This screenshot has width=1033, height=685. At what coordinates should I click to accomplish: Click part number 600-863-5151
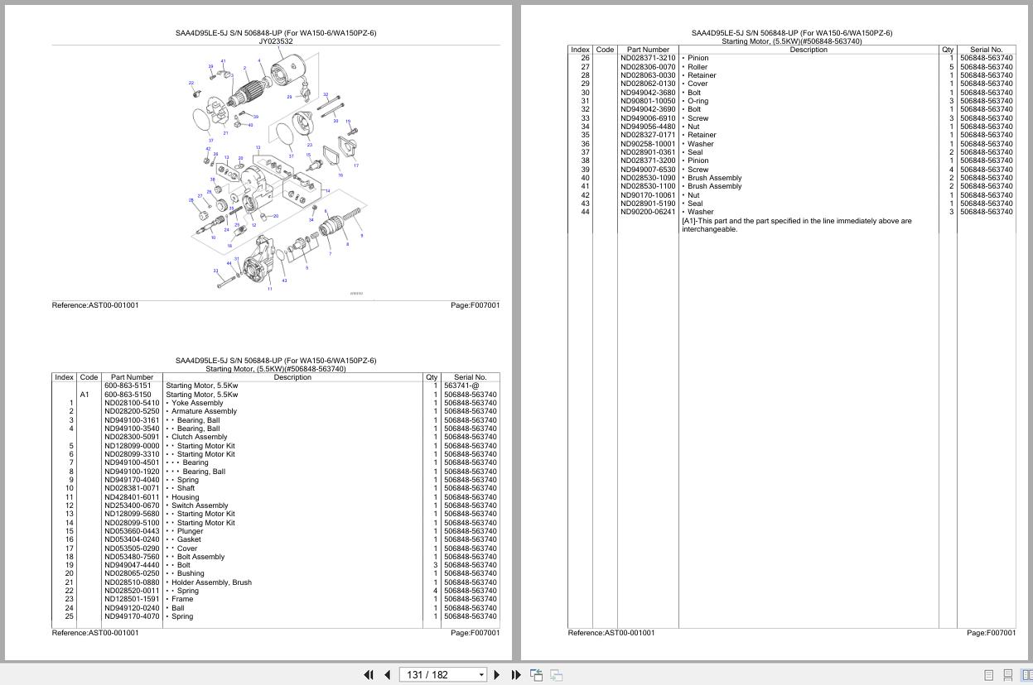click(x=128, y=386)
